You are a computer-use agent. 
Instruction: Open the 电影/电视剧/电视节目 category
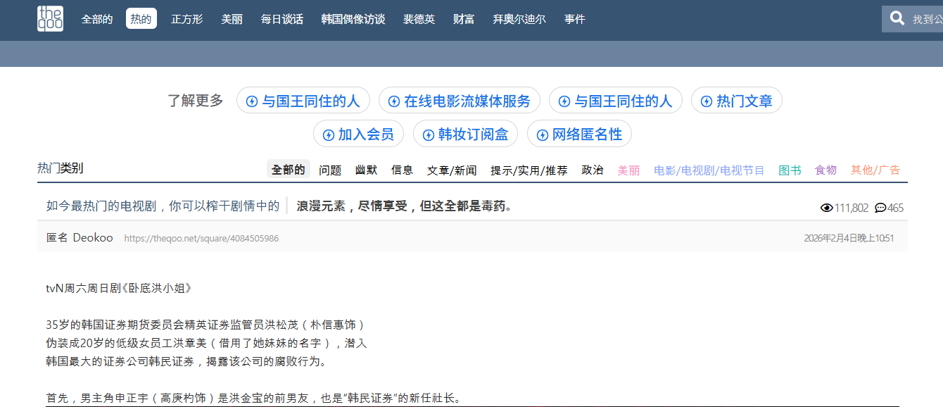[x=709, y=170]
